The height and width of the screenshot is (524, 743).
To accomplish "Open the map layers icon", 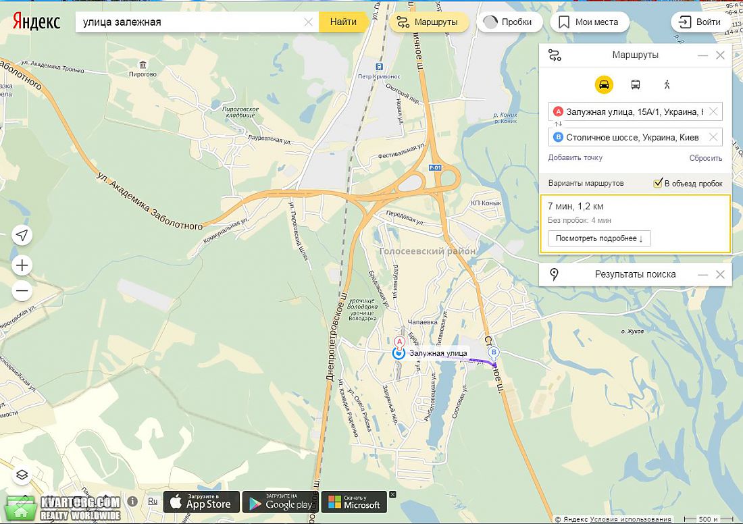I will (22, 475).
